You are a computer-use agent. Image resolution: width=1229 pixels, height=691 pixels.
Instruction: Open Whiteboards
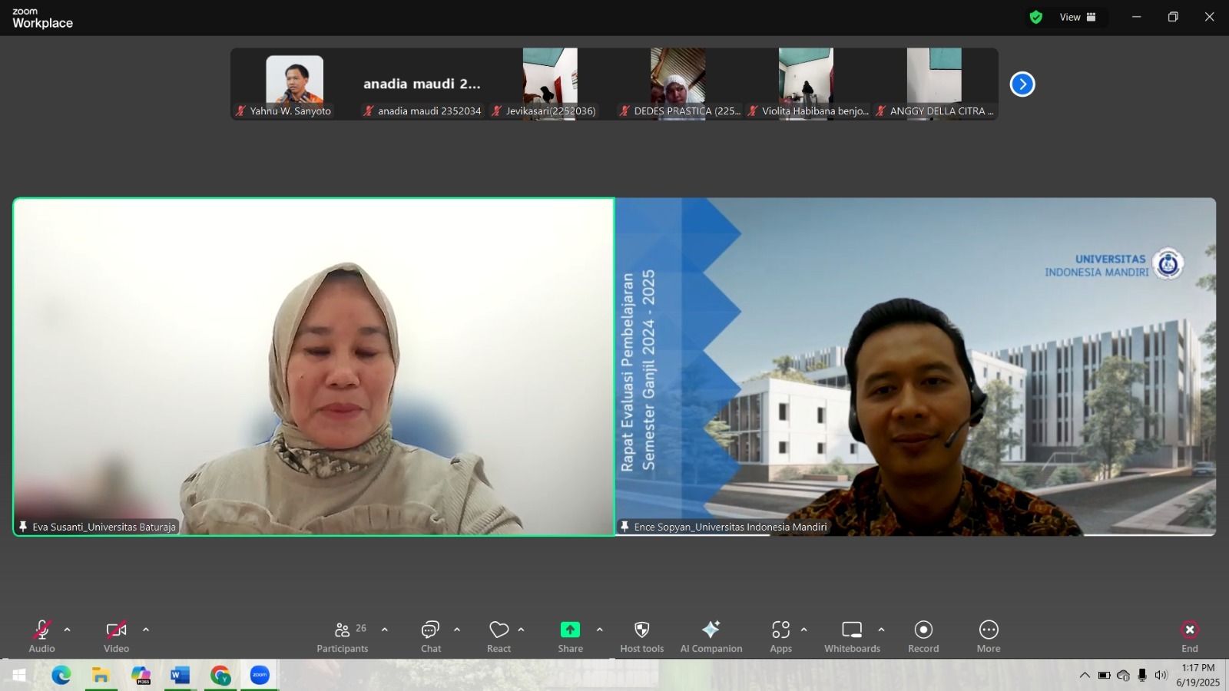point(852,636)
